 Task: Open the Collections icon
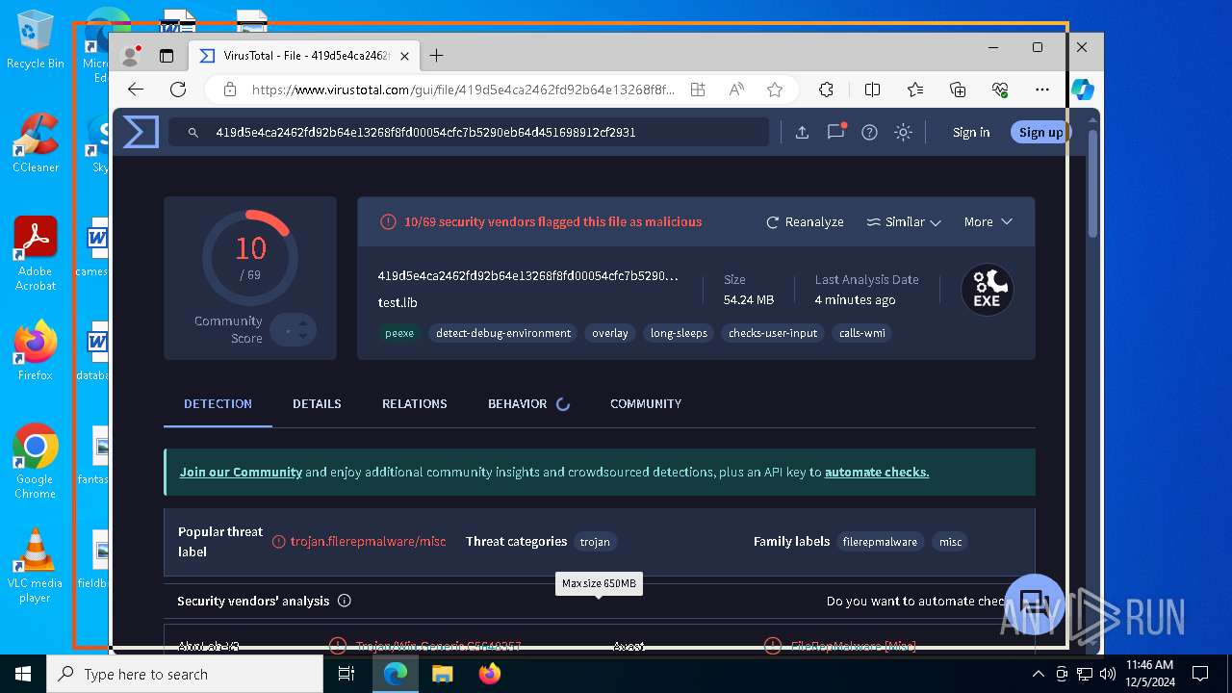tap(958, 90)
